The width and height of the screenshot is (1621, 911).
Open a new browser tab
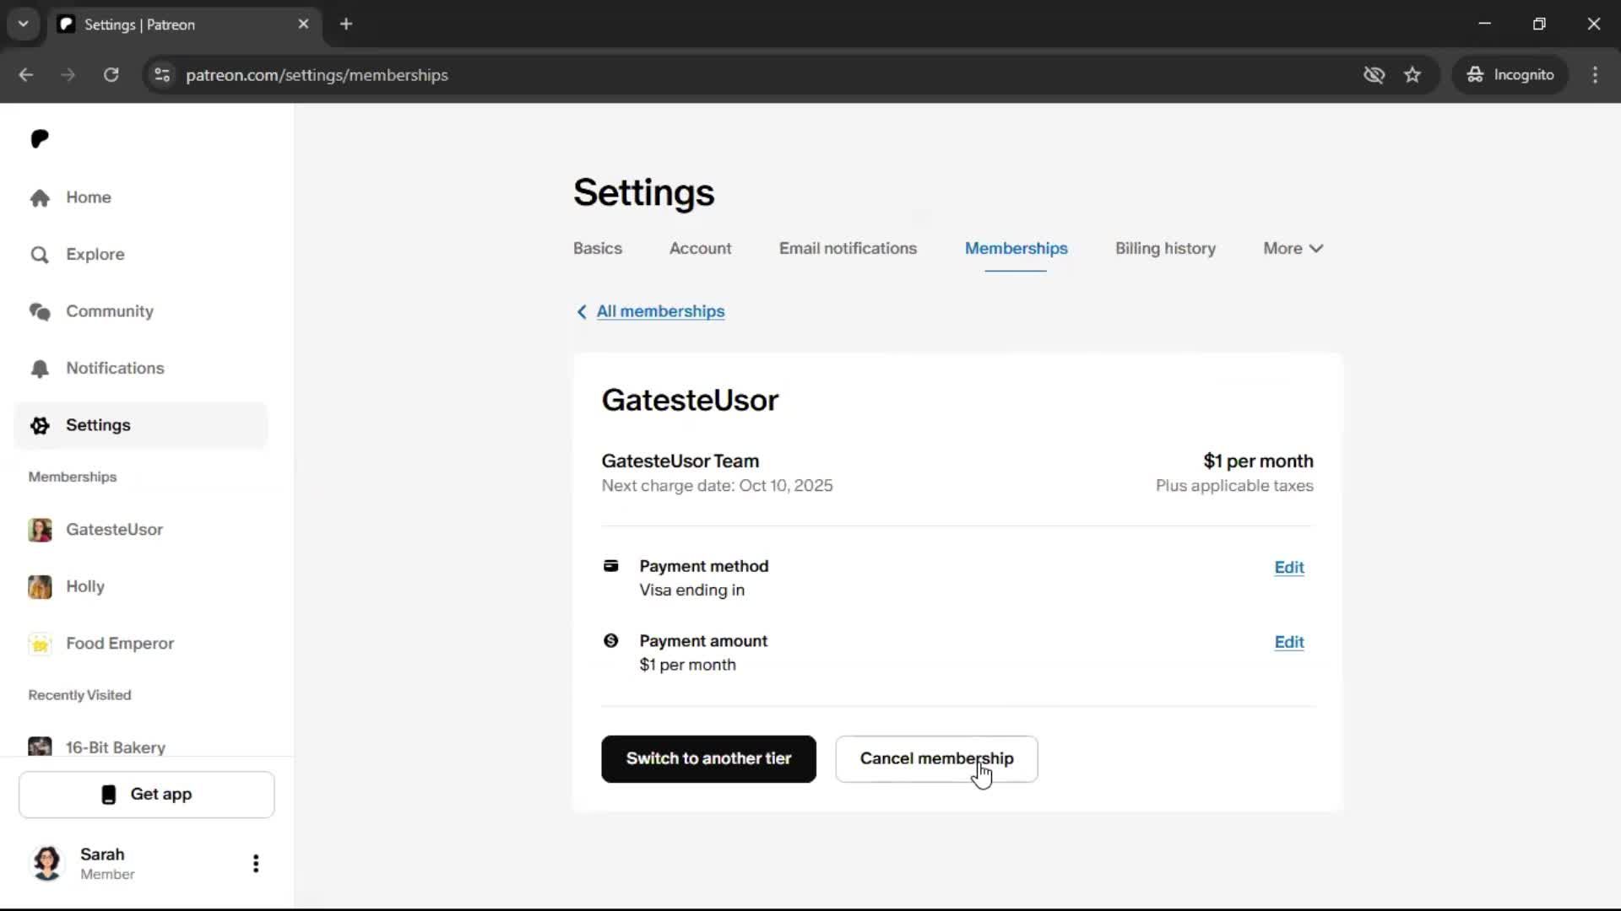[346, 24]
